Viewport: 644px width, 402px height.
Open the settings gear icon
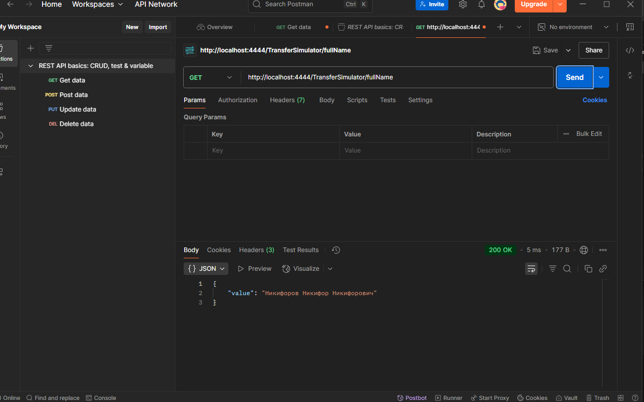[463, 5]
